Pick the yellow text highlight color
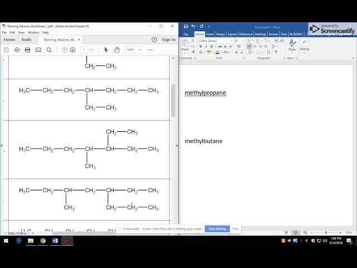357x268 pixels. [x=209, y=52]
